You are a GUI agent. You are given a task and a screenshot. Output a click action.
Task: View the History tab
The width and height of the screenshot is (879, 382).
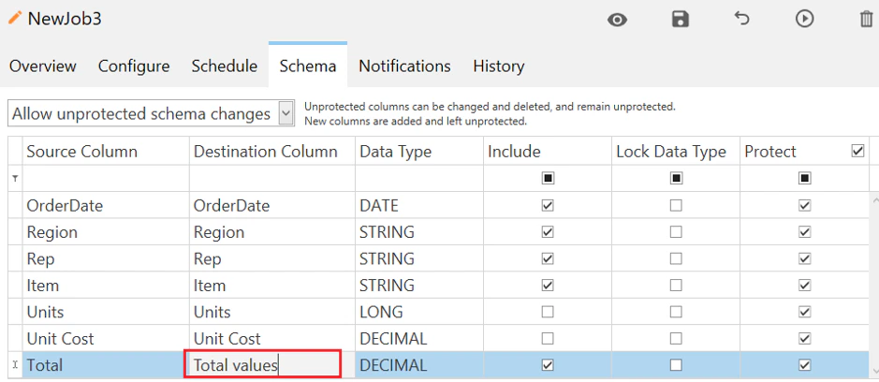coord(499,66)
